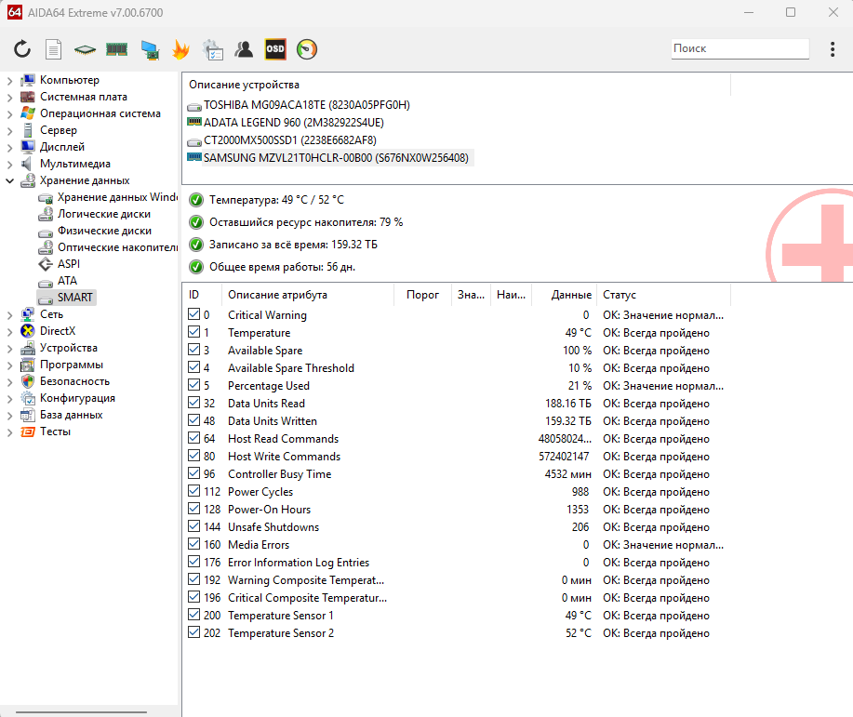Image resolution: width=853 pixels, height=717 pixels.
Task: Click the Конфигурация icon
Action: coord(28,398)
